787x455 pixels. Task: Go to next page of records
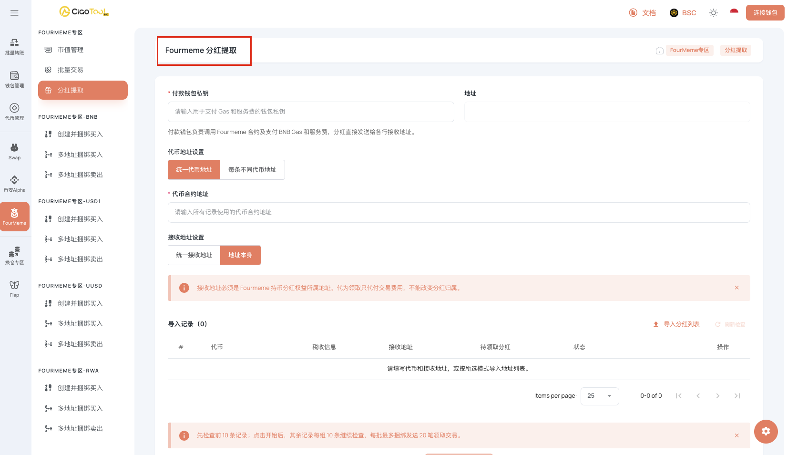(718, 396)
